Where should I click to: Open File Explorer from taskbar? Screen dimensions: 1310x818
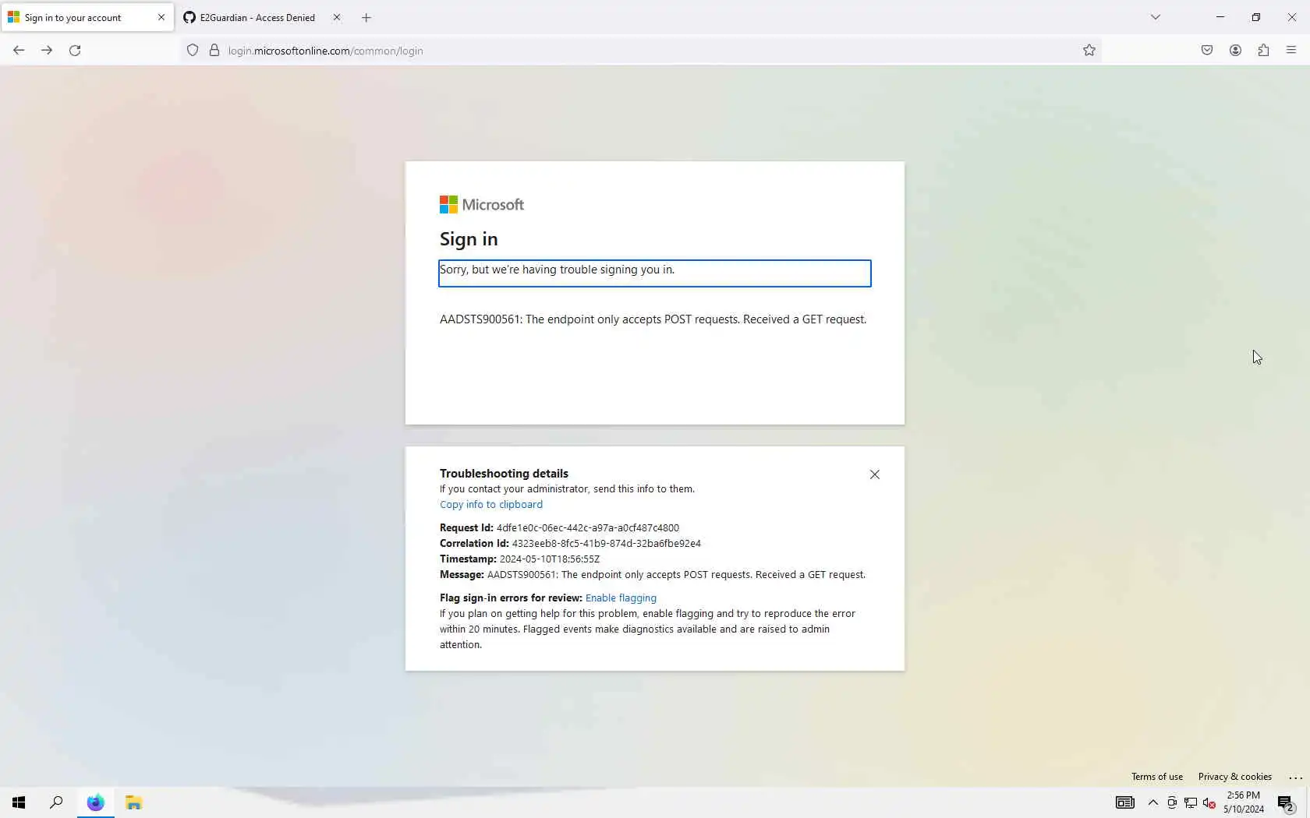click(133, 802)
